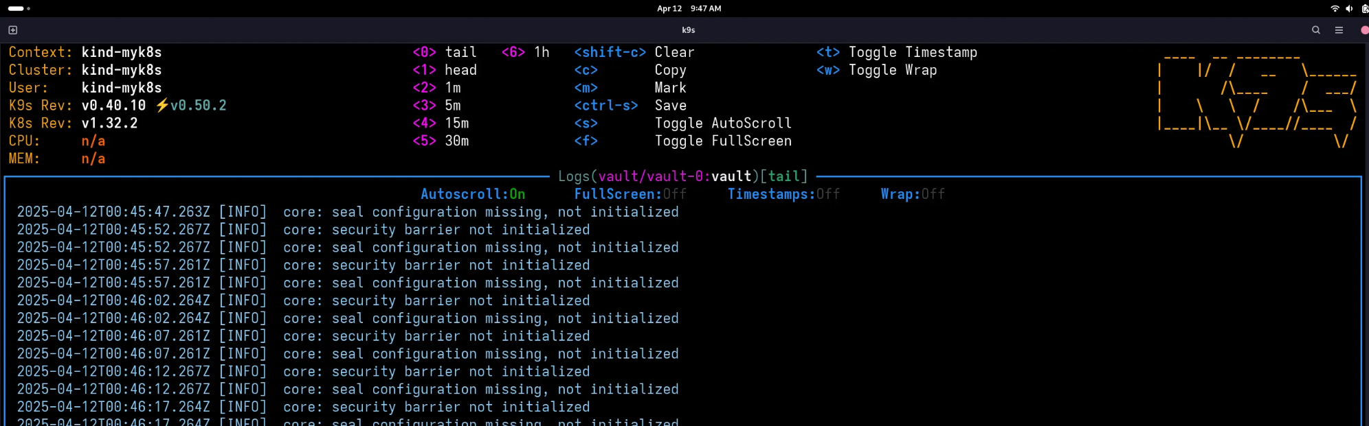
Task: Click Toggle Timestamp command
Action: [x=897, y=52]
